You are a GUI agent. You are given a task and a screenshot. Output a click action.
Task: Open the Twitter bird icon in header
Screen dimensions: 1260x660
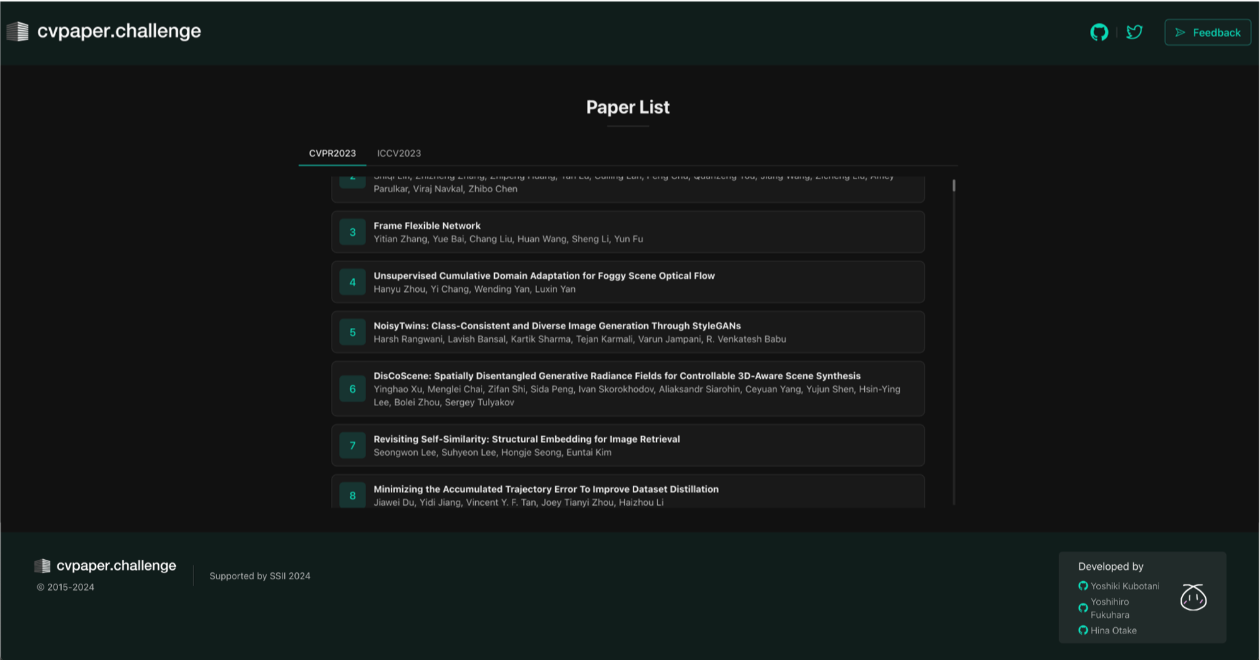(1134, 32)
